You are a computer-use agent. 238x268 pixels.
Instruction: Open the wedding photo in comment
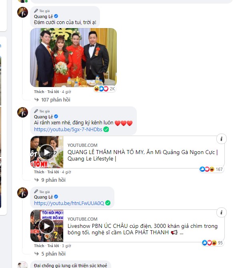click(x=74, y=57)
